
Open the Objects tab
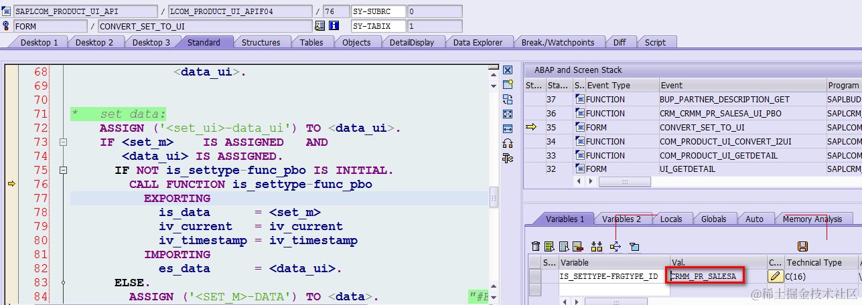[x=356, y=42]
